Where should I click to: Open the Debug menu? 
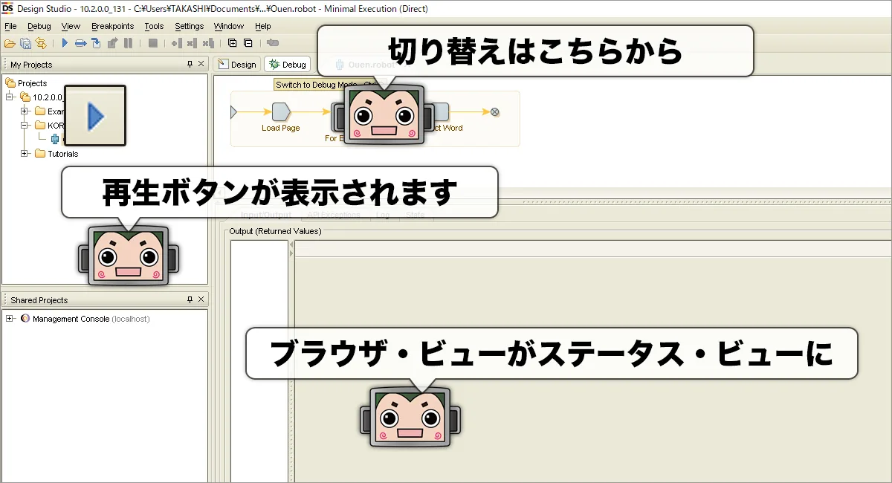coord(39,26)
